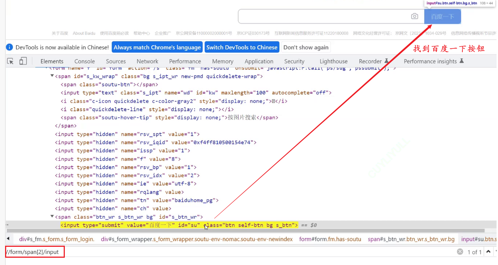Viewport: 498px width, 265px height.
Task: Click the div#s_fm breadcrumb
Action: [57, 239]
